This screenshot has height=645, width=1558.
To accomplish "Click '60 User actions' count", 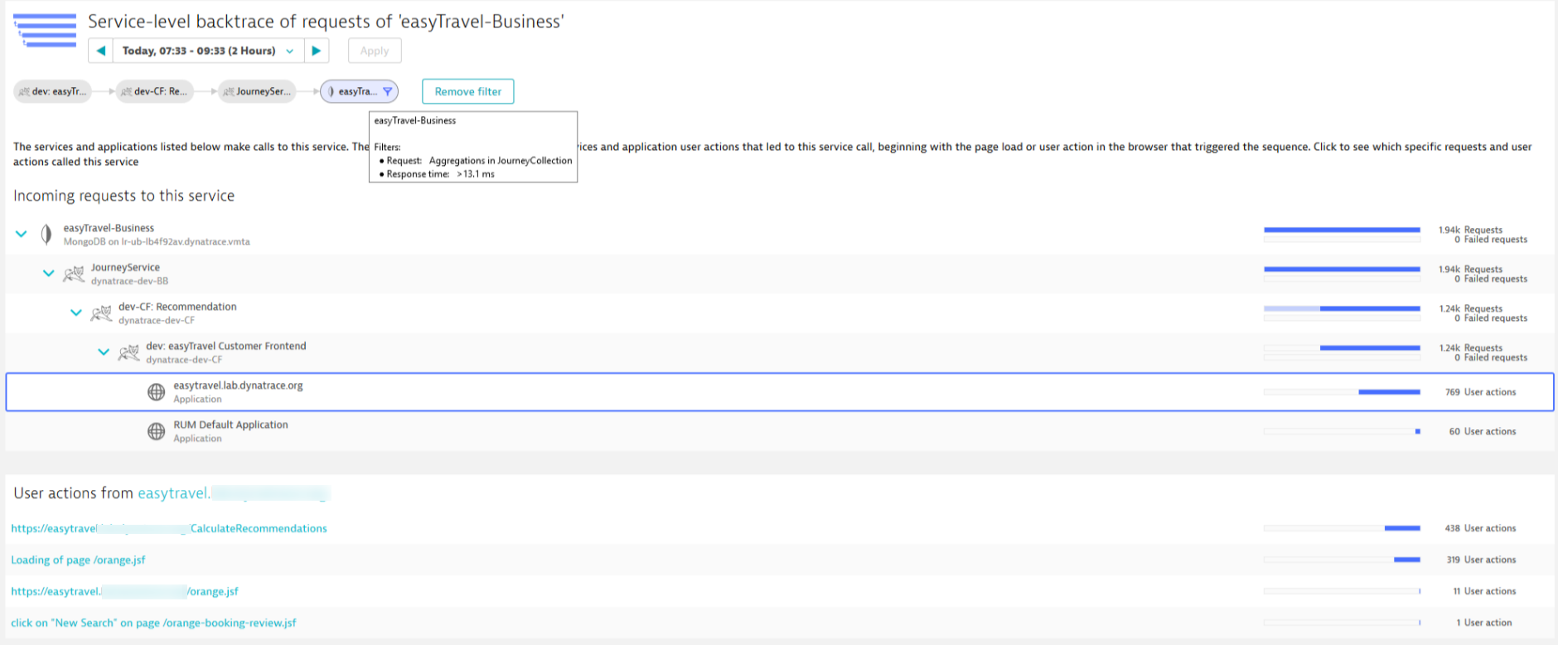I will 1482,431.
